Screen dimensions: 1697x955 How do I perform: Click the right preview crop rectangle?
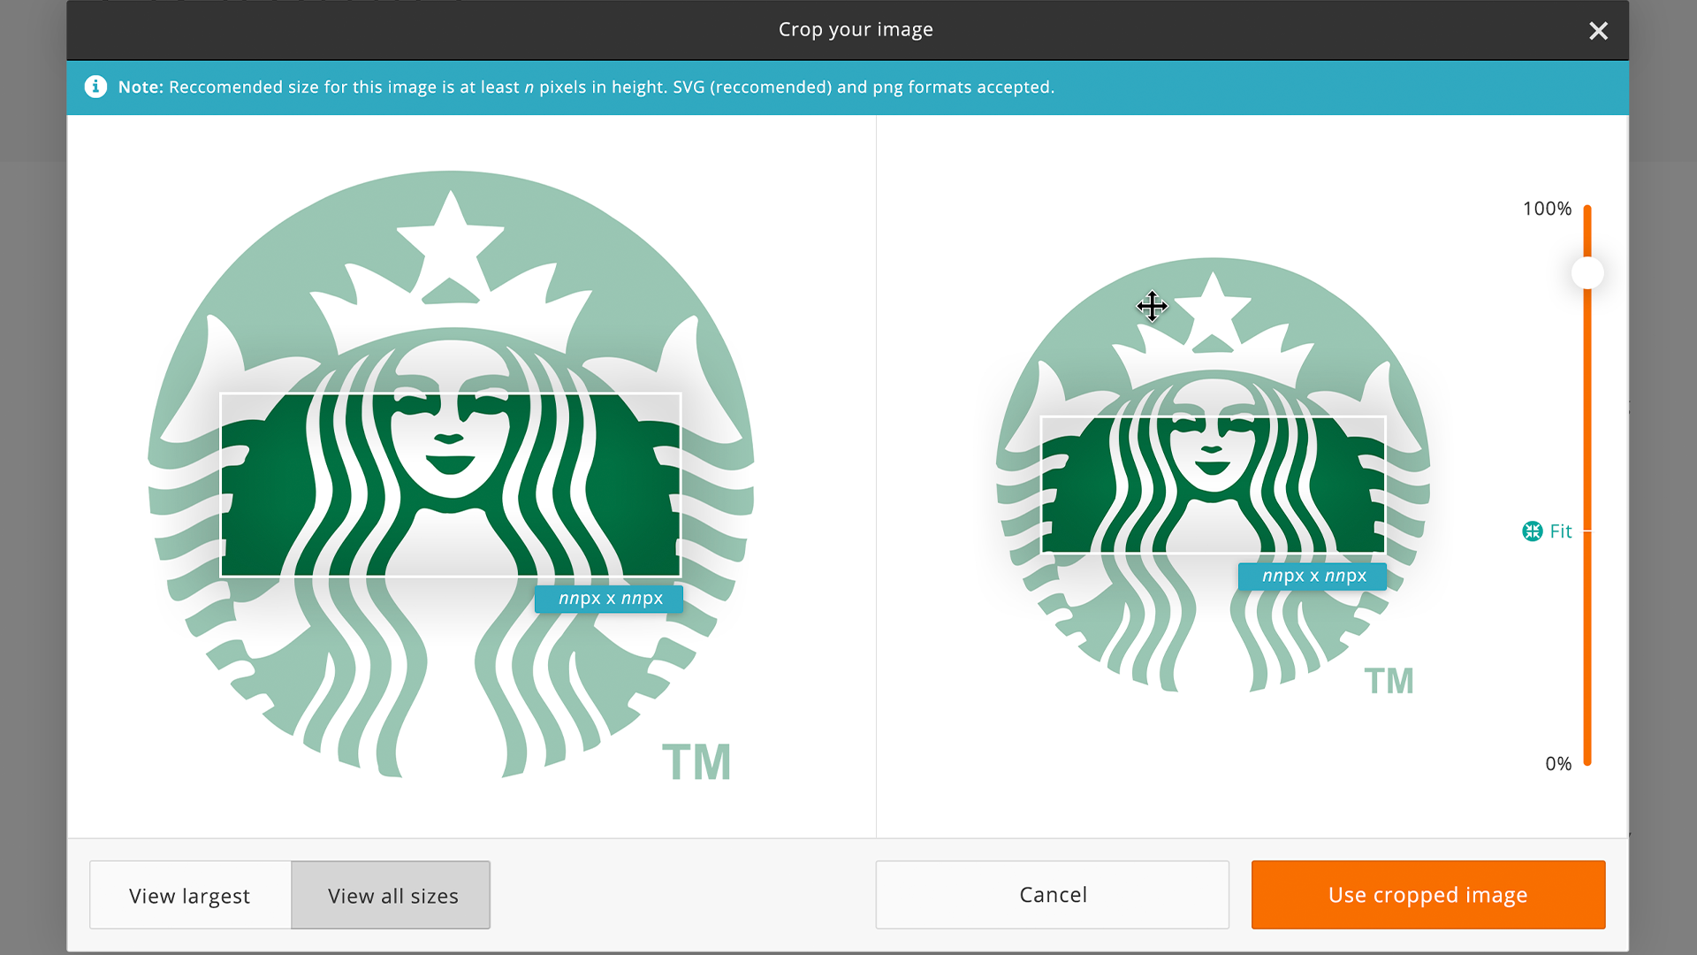[x=1213, y=485]
